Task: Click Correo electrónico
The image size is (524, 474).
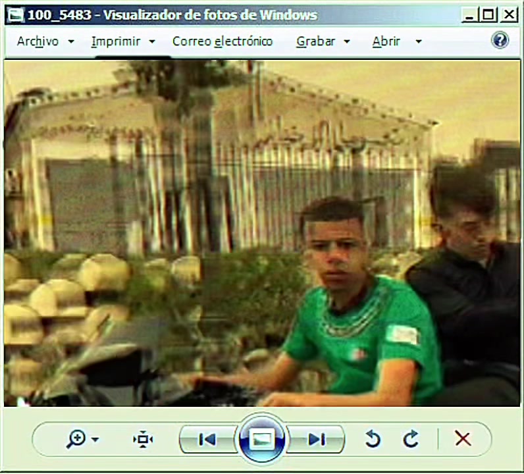Action: click(x=223, y=41)
